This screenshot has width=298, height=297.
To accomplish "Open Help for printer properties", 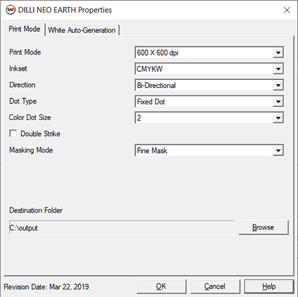I will pyautogui.click(x=269, y=287).
